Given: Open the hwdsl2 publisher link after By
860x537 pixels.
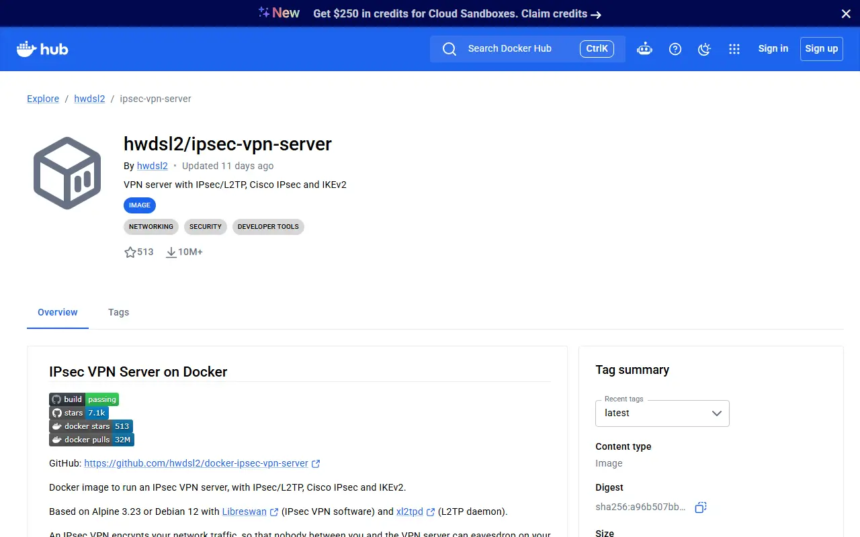Looking at the screenshot, I should point(153,166).
